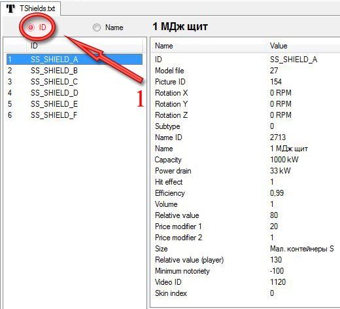Pick the SS_SHIELD_D row
Screen dimensions: 340x309
[75, 93]
